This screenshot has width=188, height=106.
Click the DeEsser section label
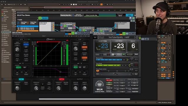(42, 79)
